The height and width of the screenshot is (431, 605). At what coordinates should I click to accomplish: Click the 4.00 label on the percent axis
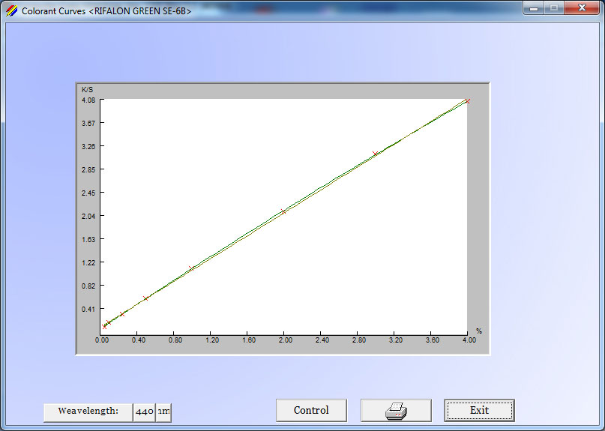click(x=469, y=340)
